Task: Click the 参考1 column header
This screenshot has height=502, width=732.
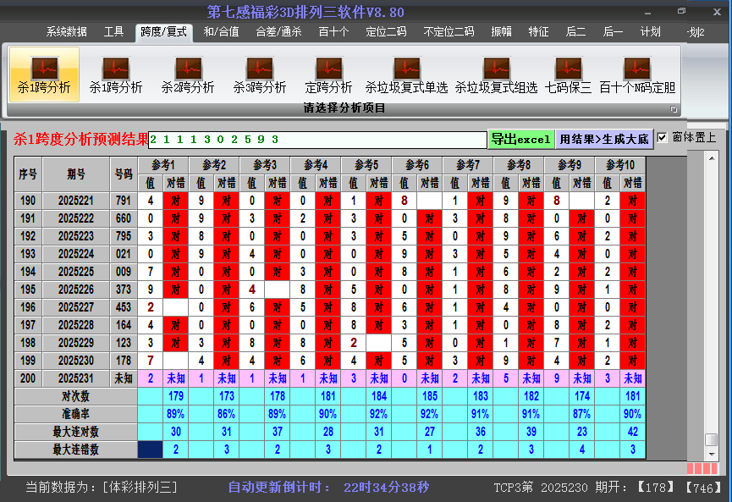Action: coord(163,165)
